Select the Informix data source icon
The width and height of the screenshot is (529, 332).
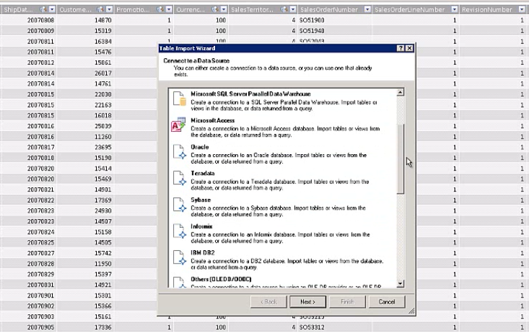click(x=179, y=231)
